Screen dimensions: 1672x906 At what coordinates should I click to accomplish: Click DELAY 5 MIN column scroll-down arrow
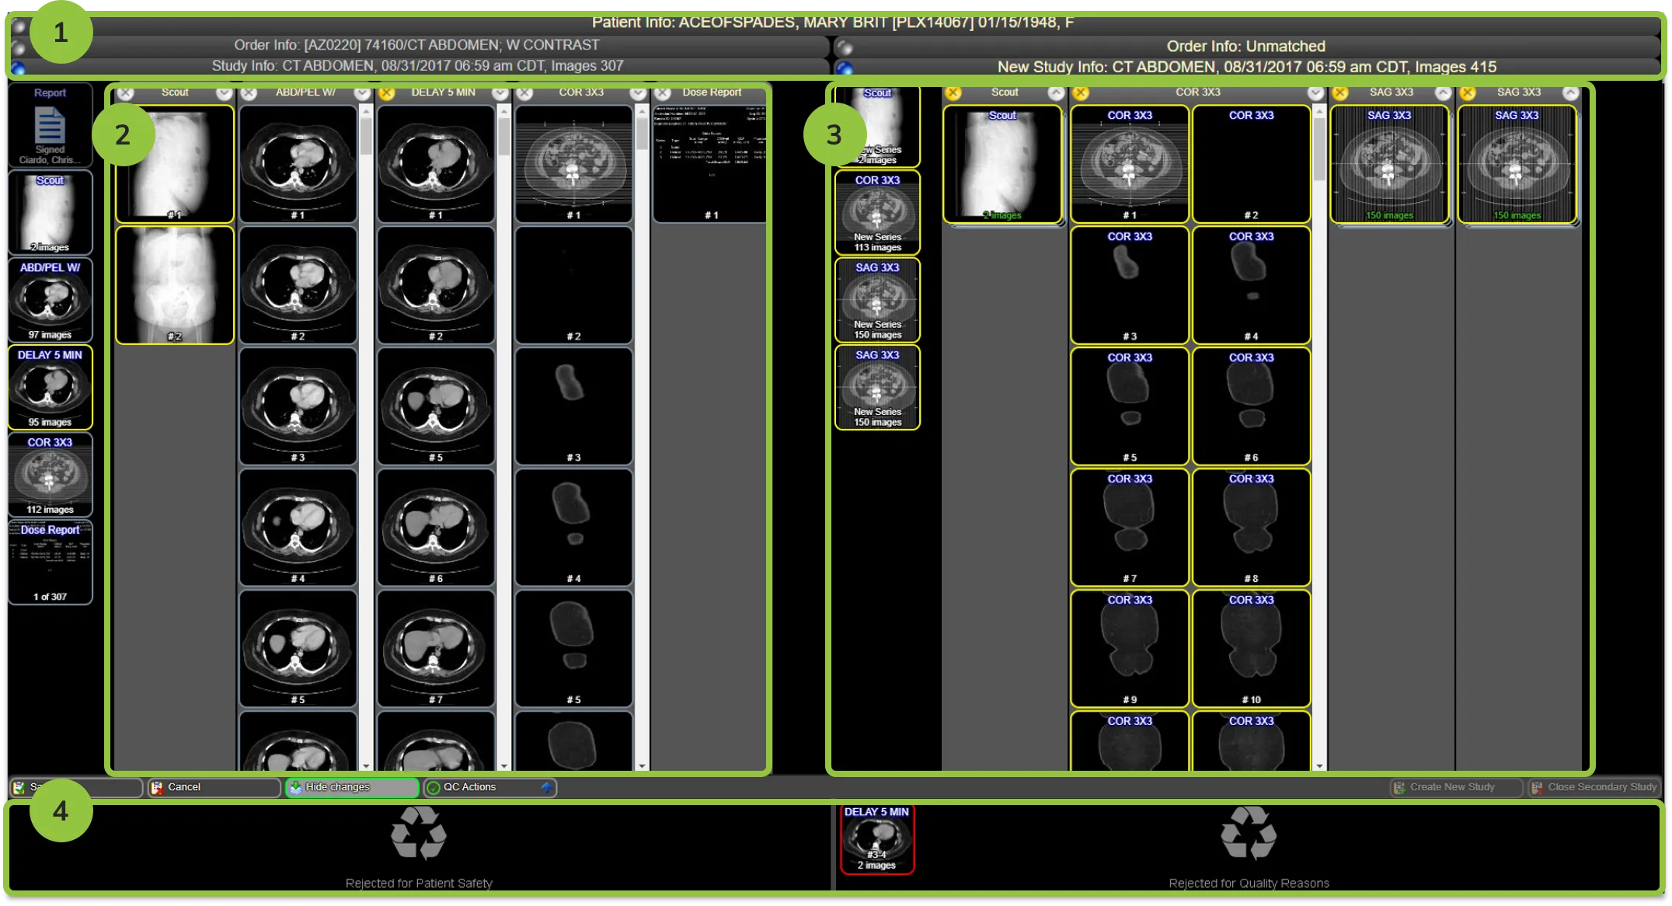(504, 766)
